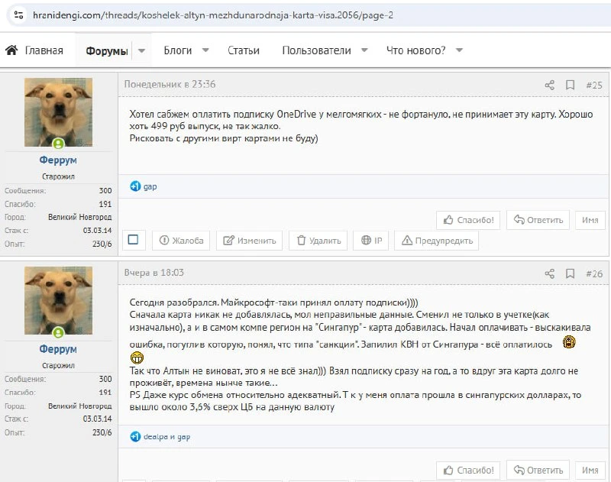Click the site info icon in address bar
The image size is (611, 482).
tap(18, 15)
